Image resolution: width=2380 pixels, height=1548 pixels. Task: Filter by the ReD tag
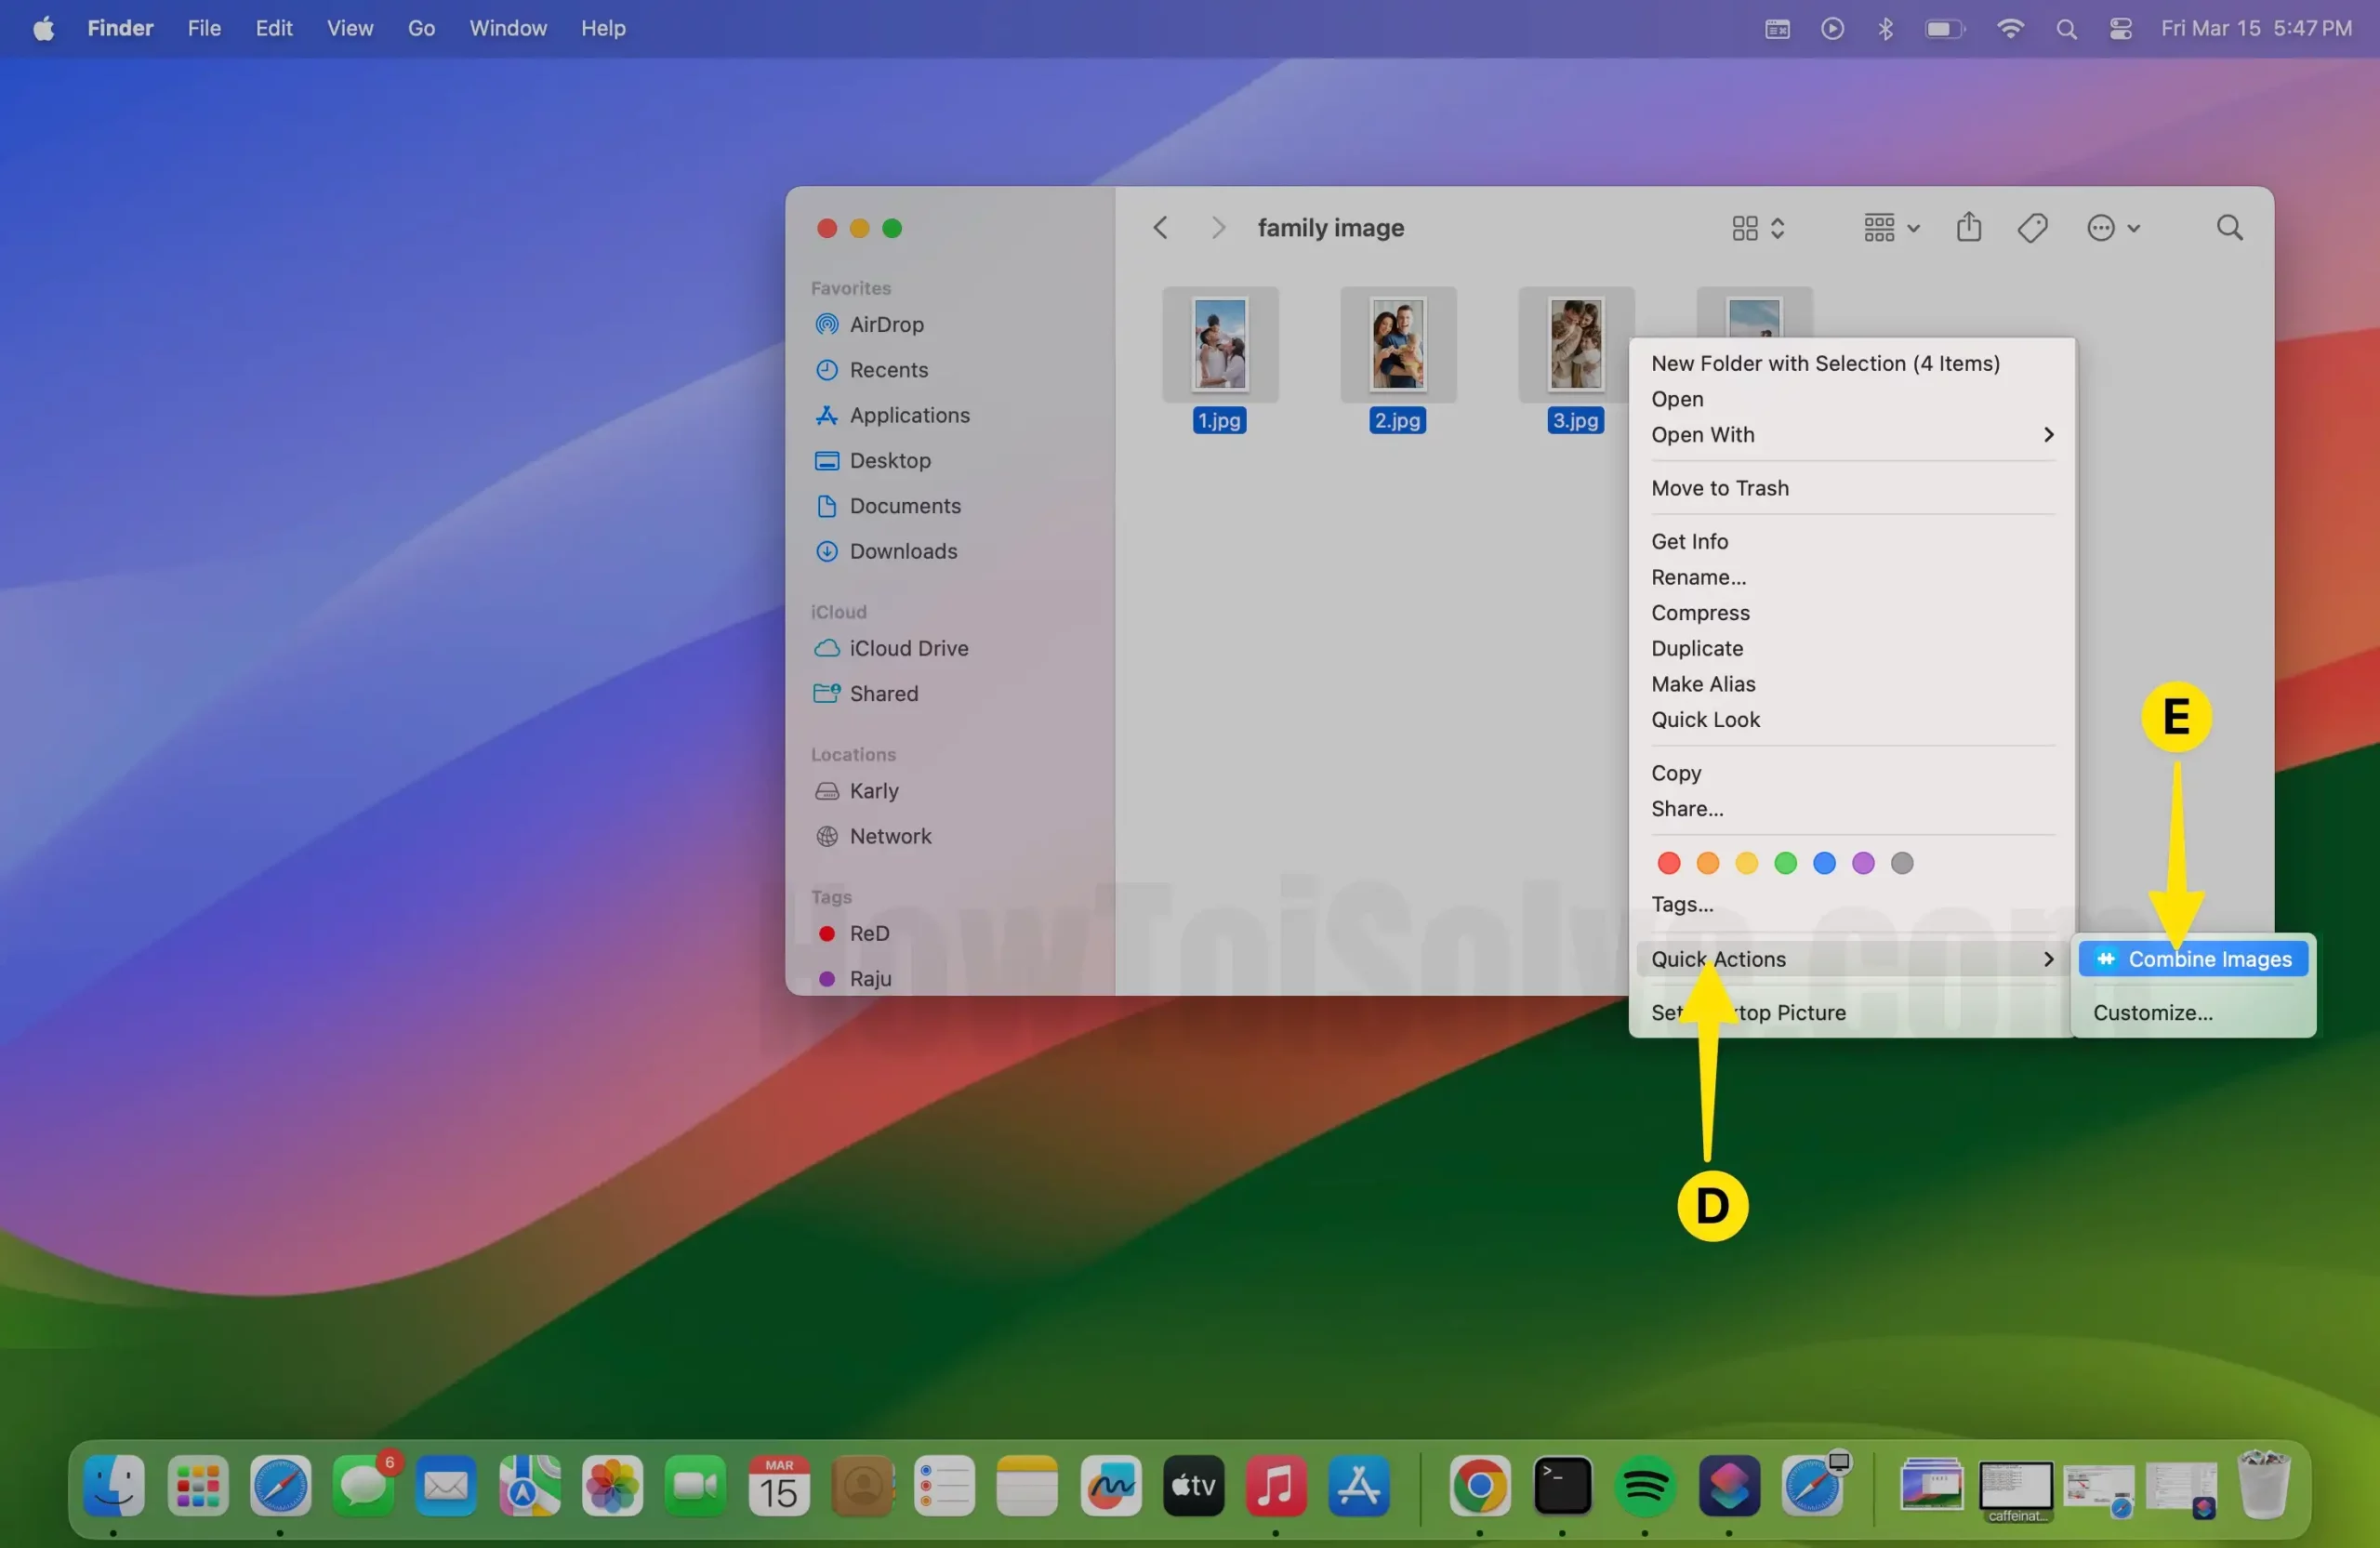coord(853,933)
